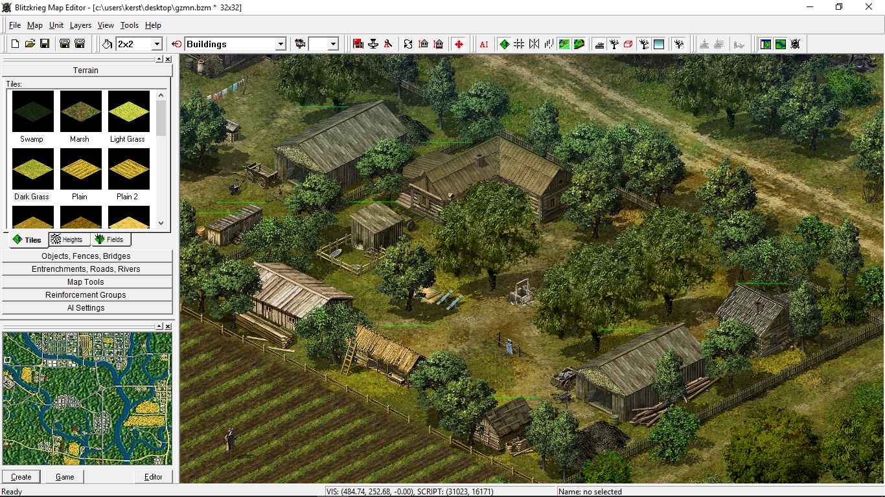This screenshot has height=497, width=885.
Task: Toggle the bare tree layer icon
Action: 614,44
